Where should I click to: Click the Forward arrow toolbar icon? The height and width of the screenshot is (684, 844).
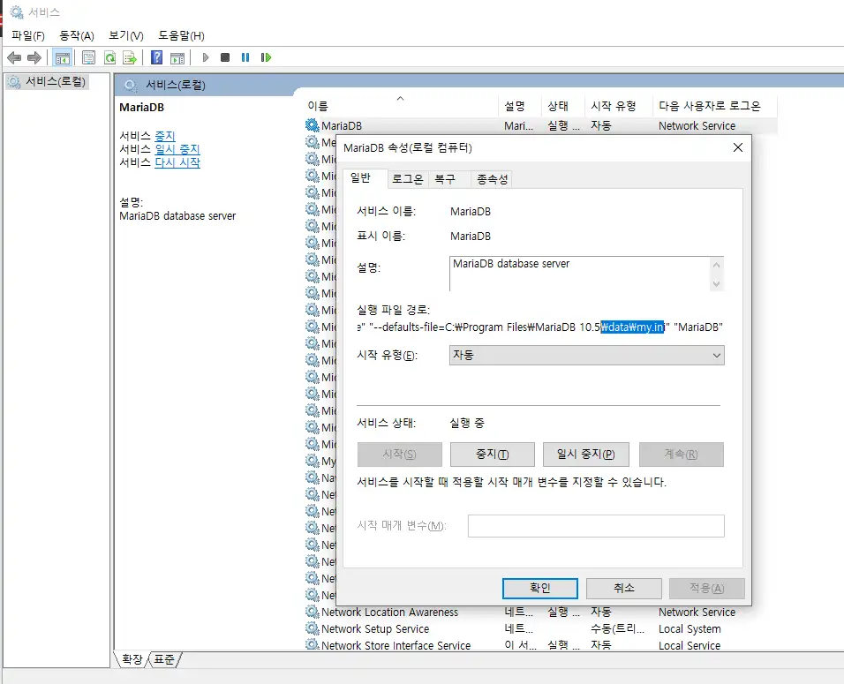34,57
